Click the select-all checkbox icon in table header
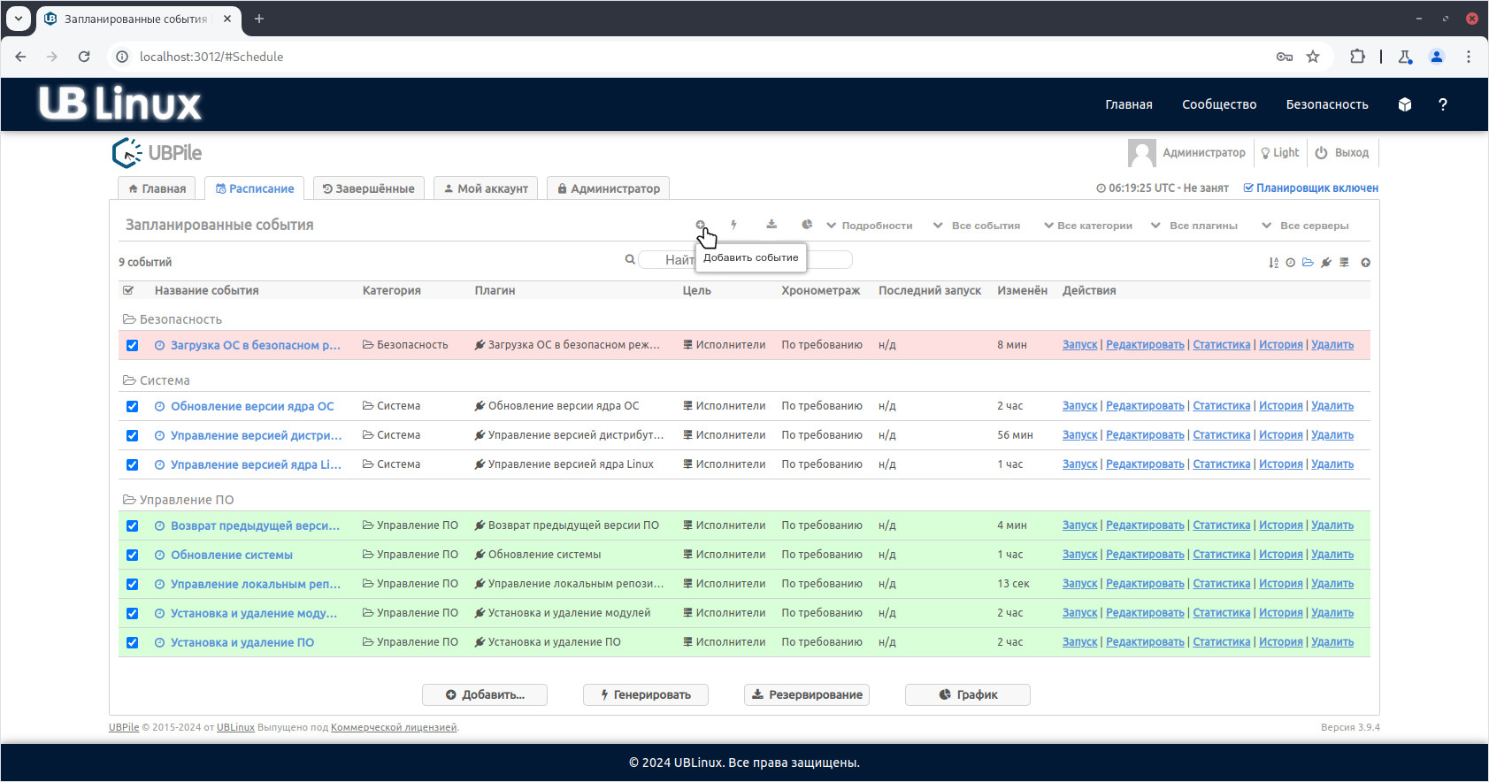1489x782 pixels. click(x=128, y=290)
